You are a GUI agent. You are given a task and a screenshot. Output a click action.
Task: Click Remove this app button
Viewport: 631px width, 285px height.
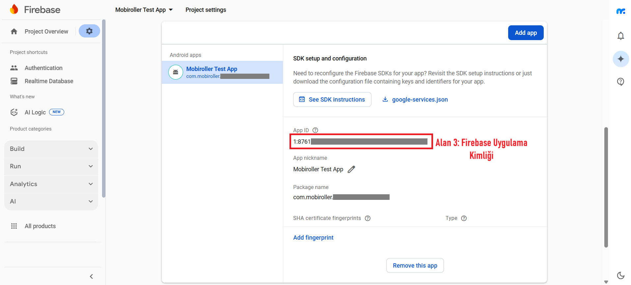pyautogui.click(x=415, y=265)
